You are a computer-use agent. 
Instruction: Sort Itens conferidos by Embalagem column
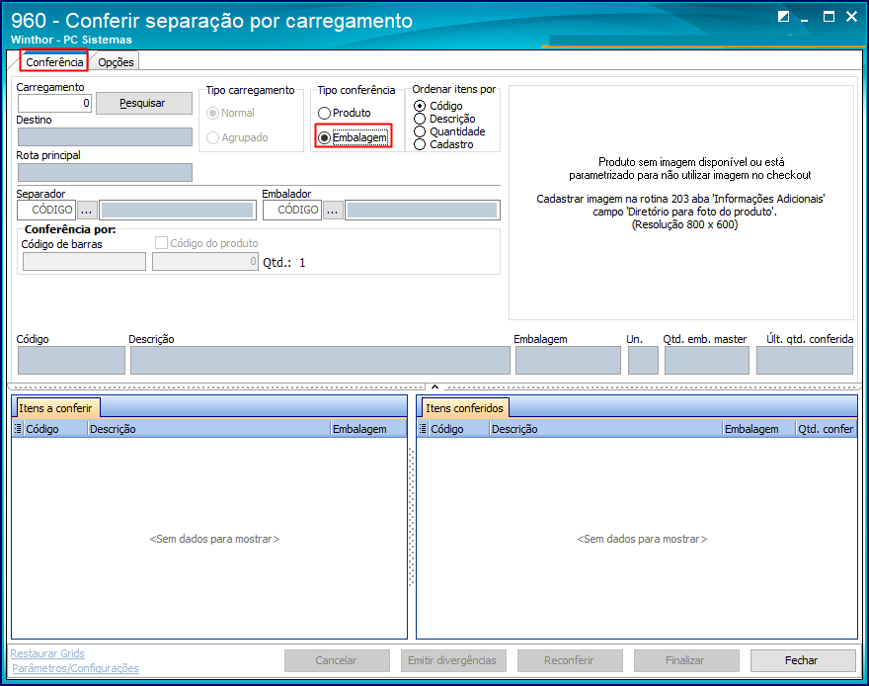tap(759, 429)
